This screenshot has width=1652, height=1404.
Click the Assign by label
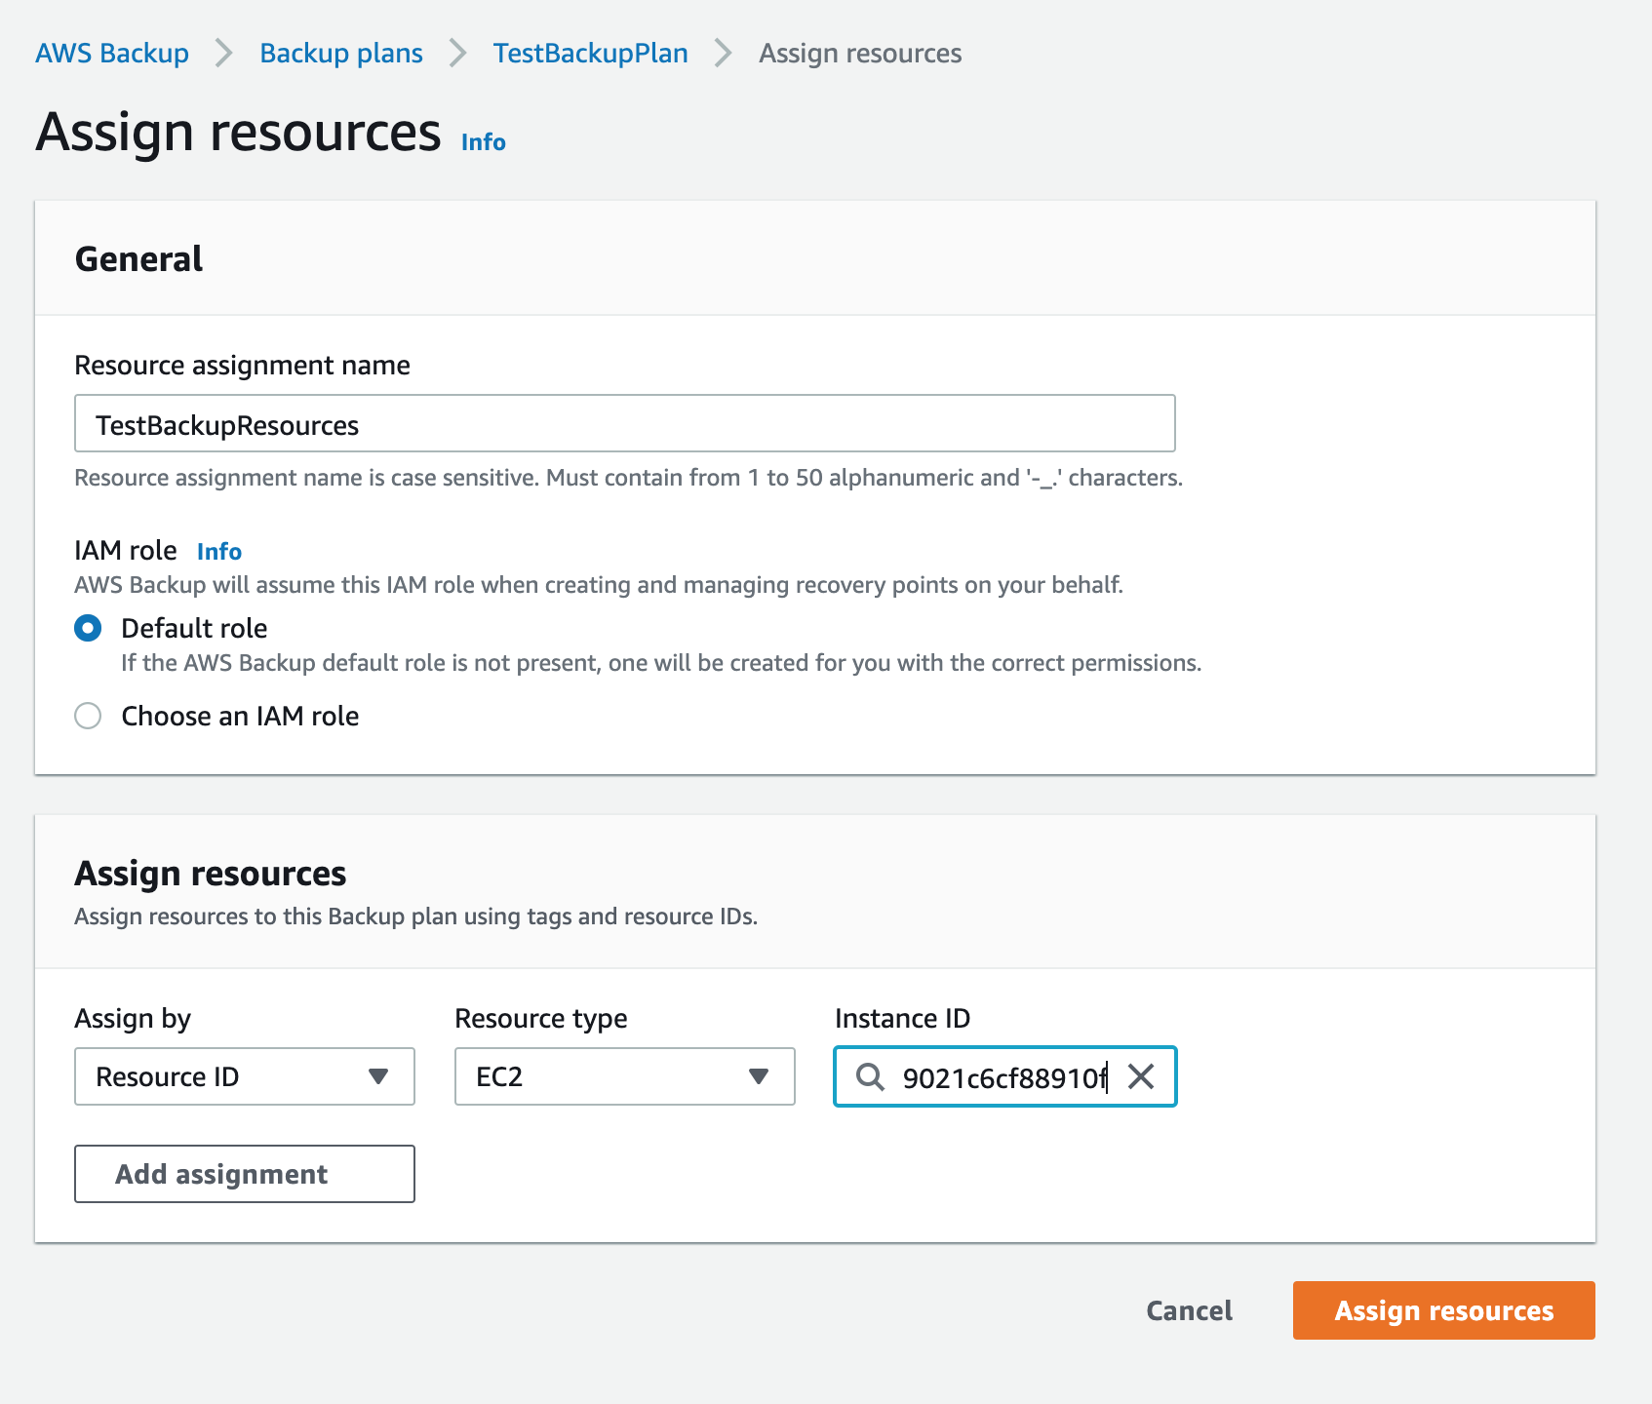pyautogui.click(x=133, y=1018)
